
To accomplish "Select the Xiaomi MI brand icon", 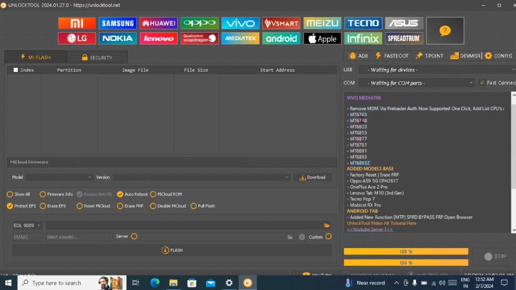I will [77, 23].
